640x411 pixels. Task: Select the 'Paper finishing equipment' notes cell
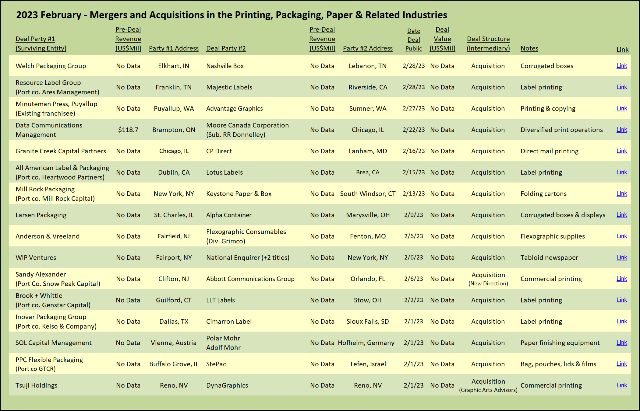[x=560, y=343]
